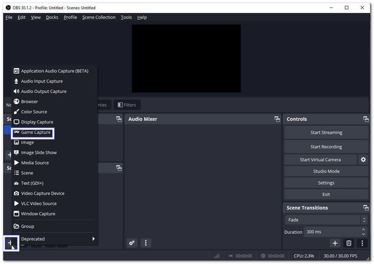The image size is (374, 264).
Task: Click the network signal status icon
Action: pos(216,256)
